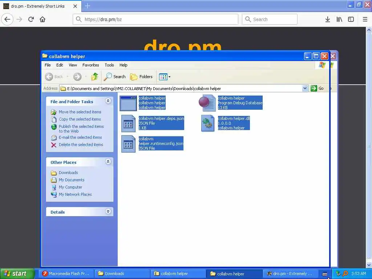Switch to Macromedia Flash taskbar button
The height and width of the screenshot is (279, 372).
(66, 274)
